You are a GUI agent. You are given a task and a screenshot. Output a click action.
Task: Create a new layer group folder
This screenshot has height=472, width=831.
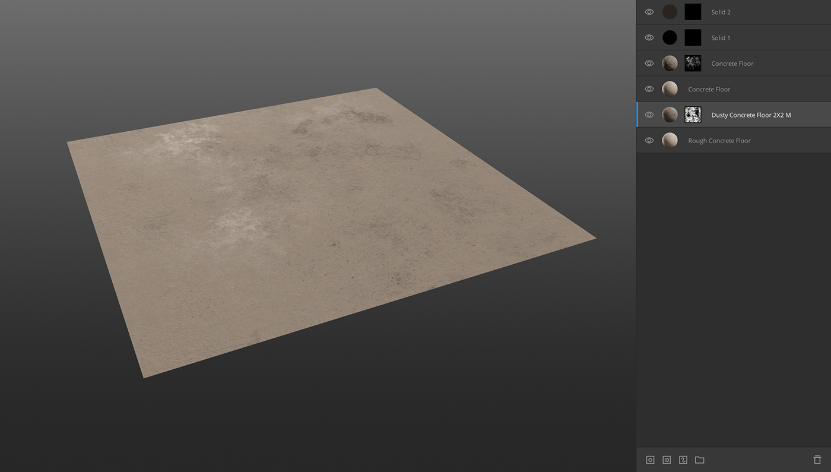coord(700,460)
